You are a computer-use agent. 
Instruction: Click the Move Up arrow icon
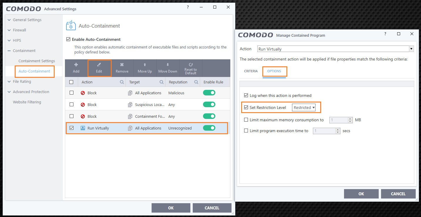pyautogui.click(x=145, y=65)
